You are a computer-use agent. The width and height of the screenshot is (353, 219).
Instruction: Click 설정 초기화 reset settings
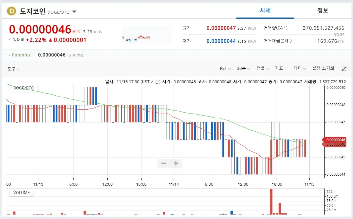(x=323, y=68)
